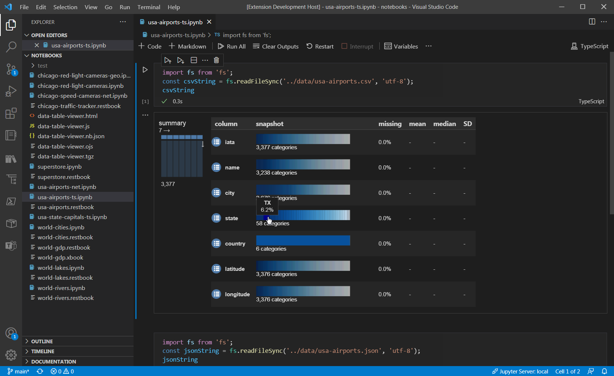Viewport: 614px width, 376px height.
Task: Select TypeScript kernel picker
Action: [x=589, y=46]
